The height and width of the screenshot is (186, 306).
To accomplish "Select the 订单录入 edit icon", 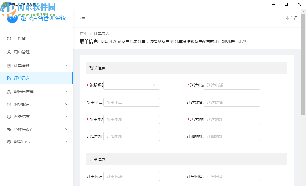I will (x=9, y=79).
